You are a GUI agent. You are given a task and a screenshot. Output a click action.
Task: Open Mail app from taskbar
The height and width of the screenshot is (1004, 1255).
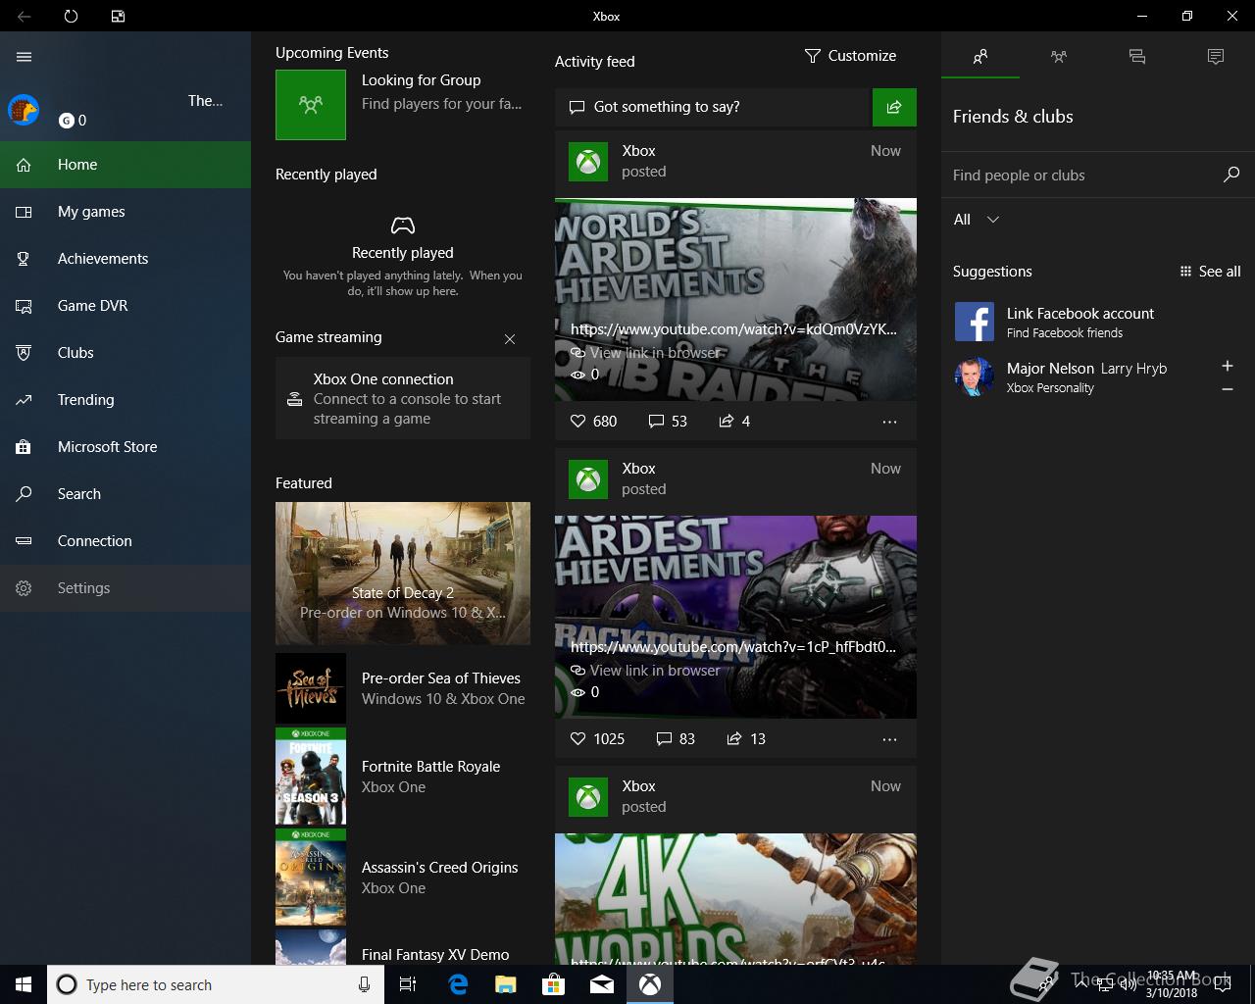(602, 984)
